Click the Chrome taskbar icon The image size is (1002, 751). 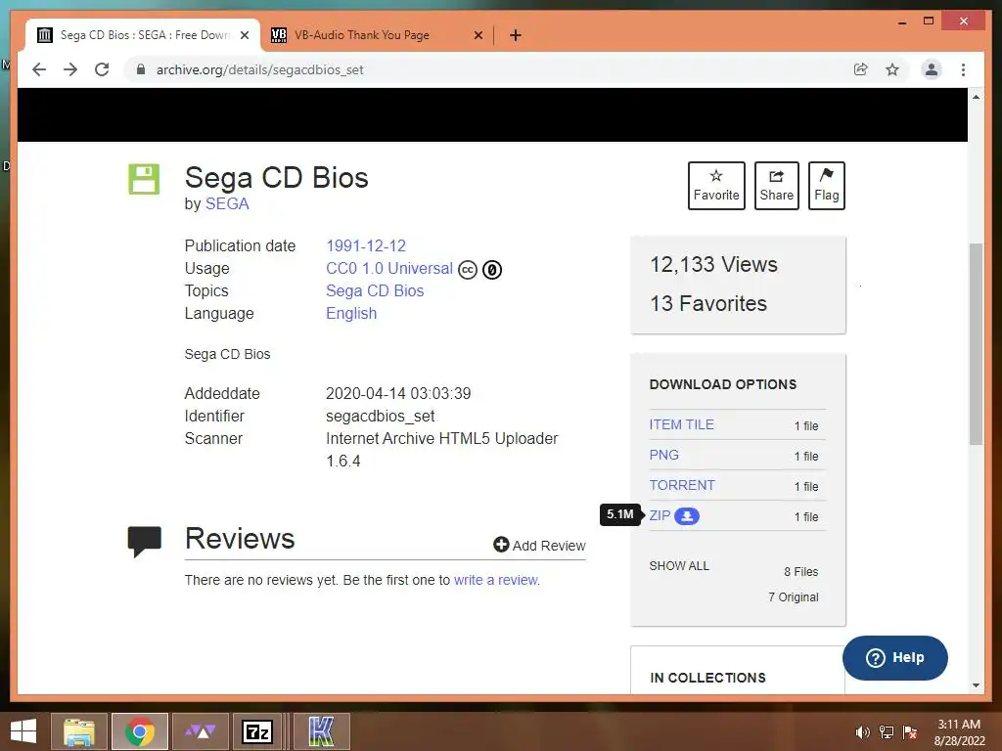click(139, 731)
